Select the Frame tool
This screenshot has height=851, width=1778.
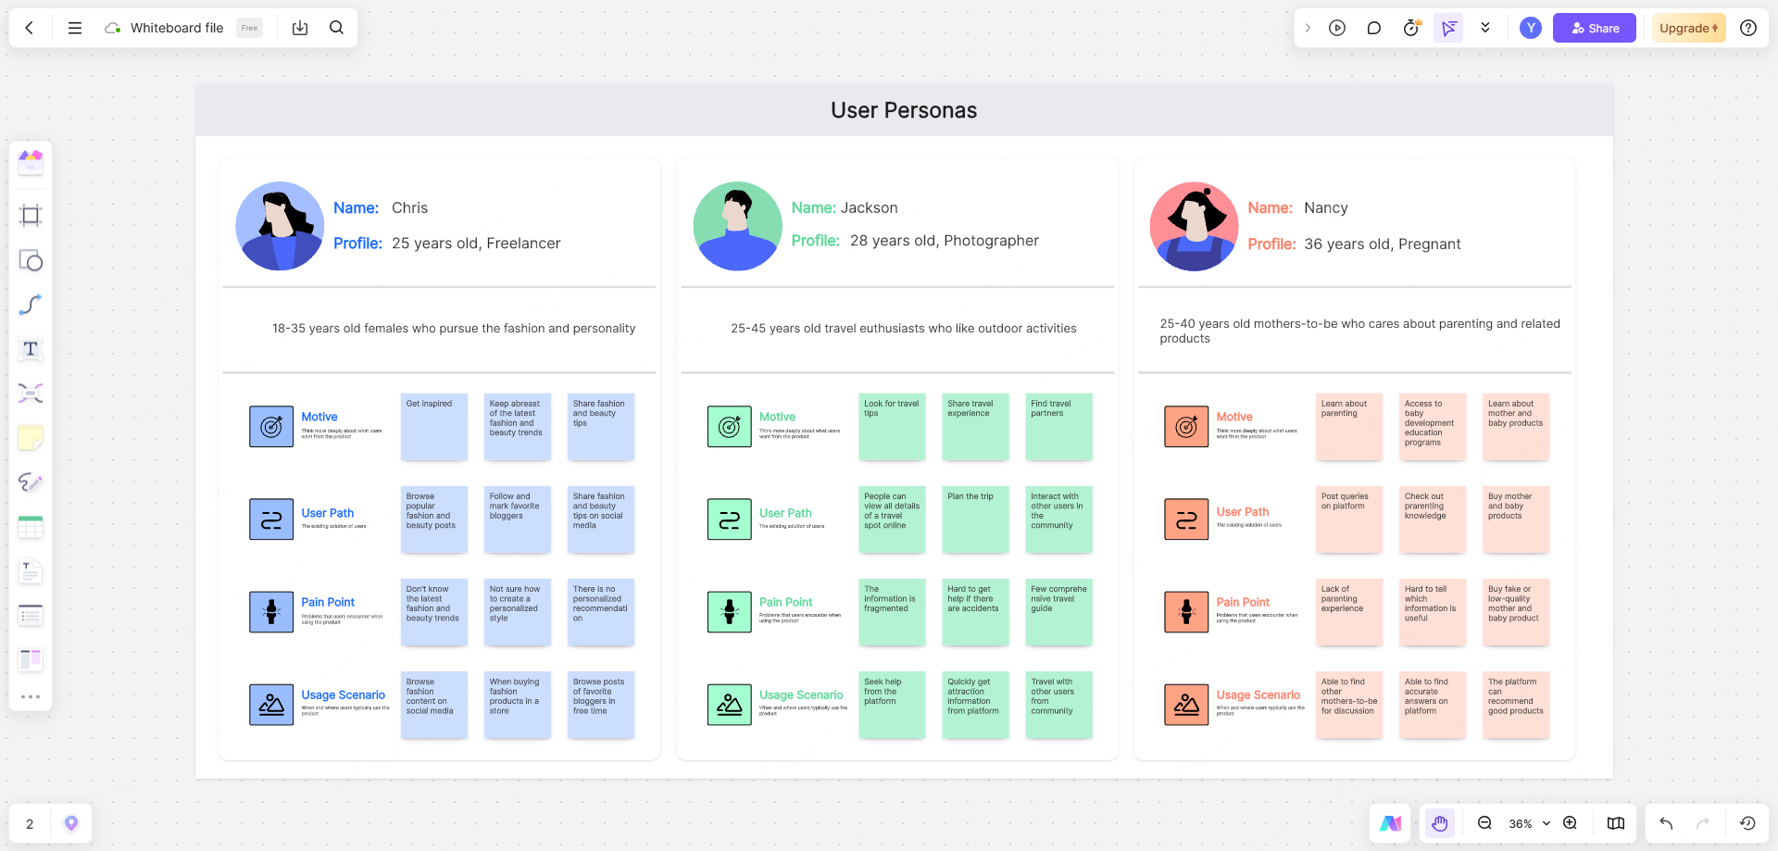click(x=31, y=216)
